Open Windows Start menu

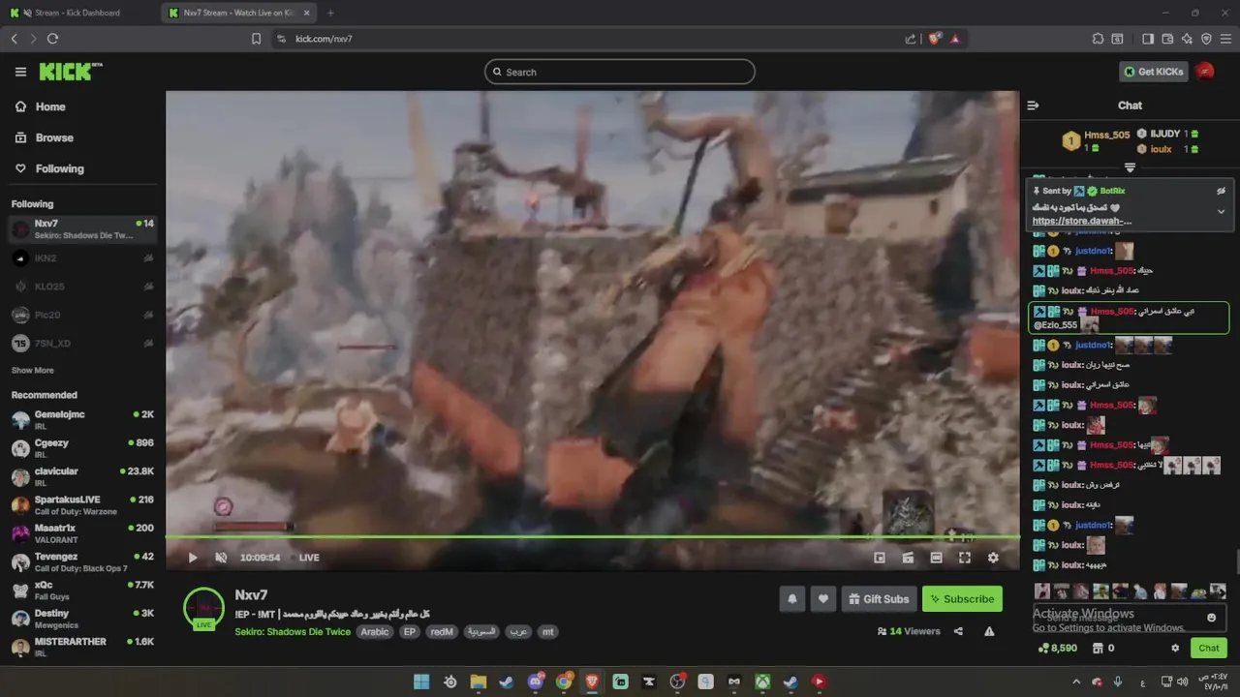point(421,682)
